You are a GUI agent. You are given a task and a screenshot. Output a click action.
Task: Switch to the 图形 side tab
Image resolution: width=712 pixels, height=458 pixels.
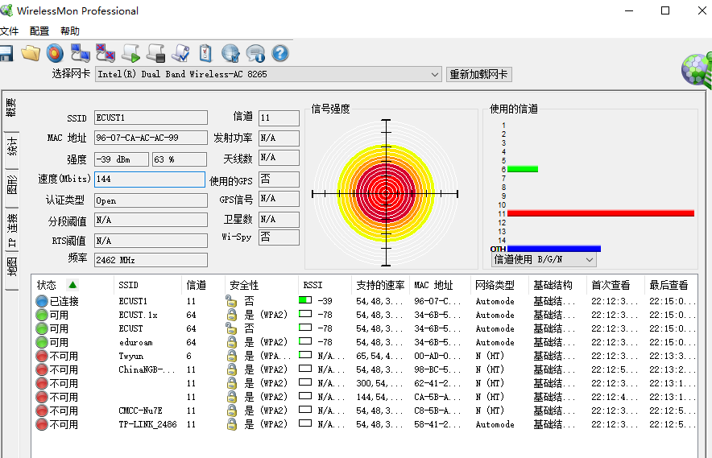coord(11,185)
